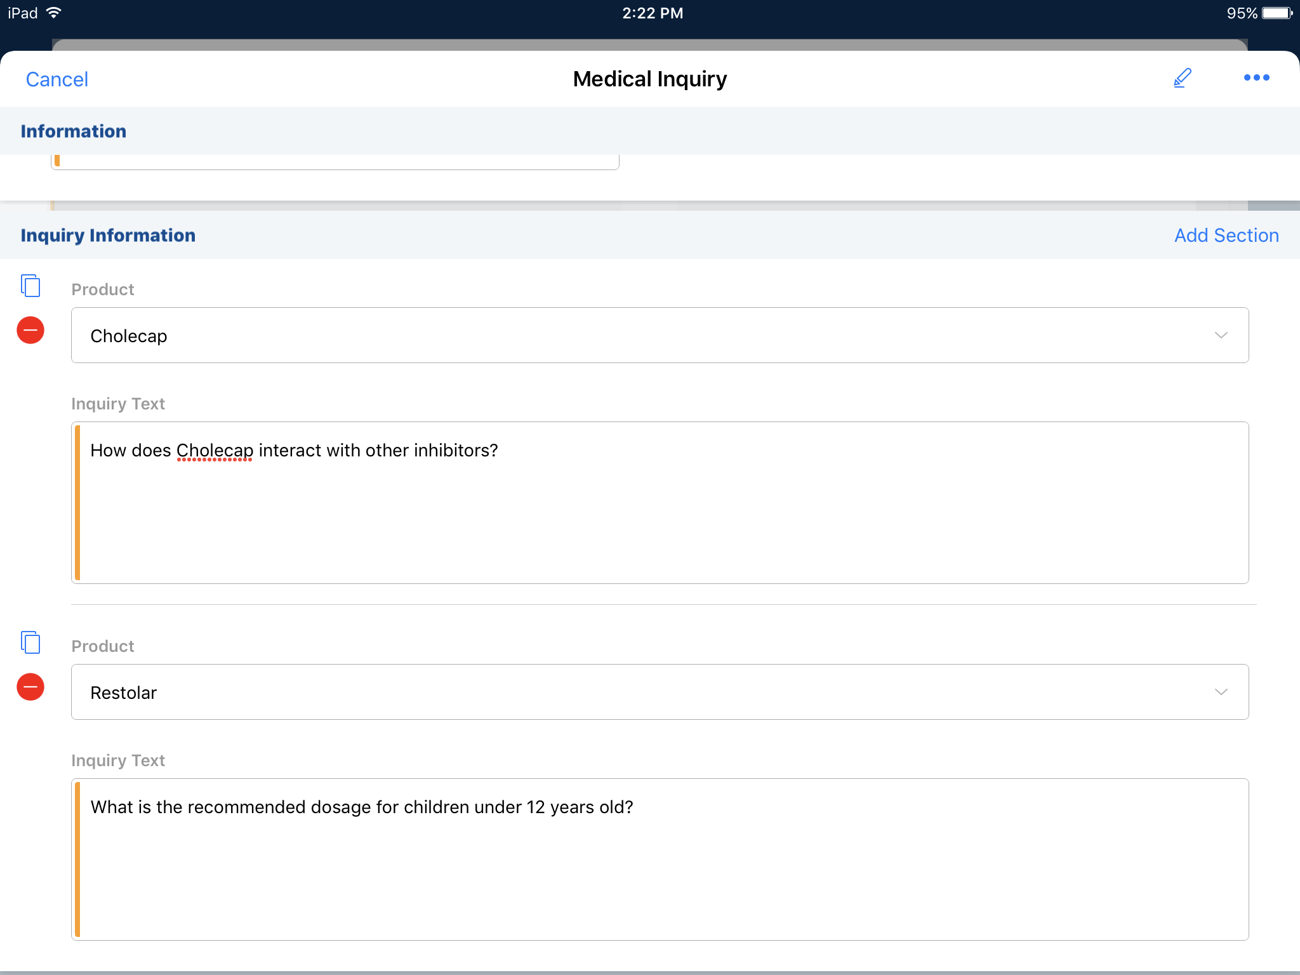
Task: Tap the partially hidden Information field
Action: pyautogui.click(x=335, y=162)
